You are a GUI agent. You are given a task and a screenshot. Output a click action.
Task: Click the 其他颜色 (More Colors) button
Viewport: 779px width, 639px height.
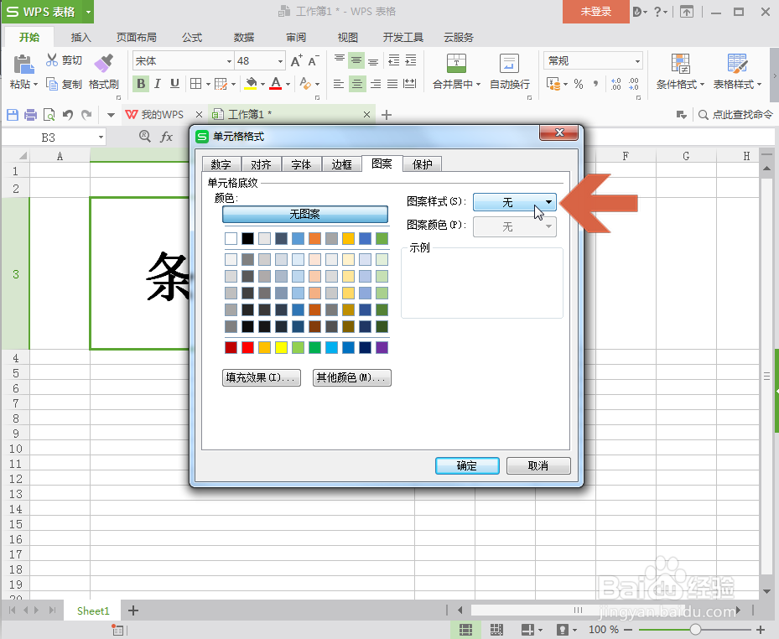(351, 377)
